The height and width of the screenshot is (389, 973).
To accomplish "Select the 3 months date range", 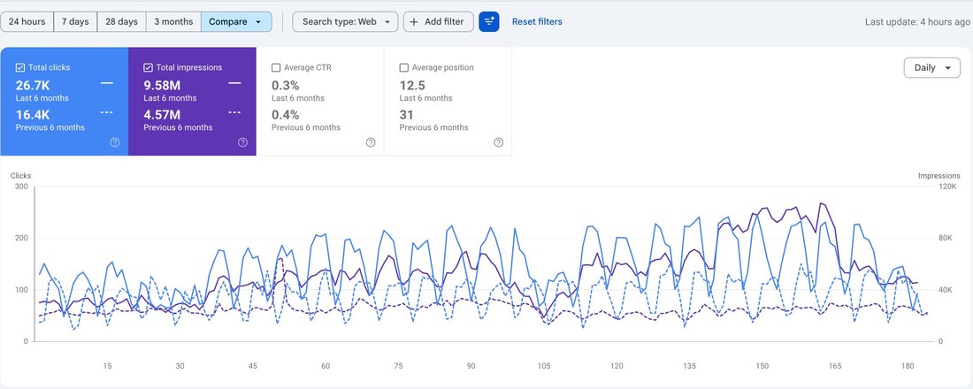I will [x=173, y=22].
